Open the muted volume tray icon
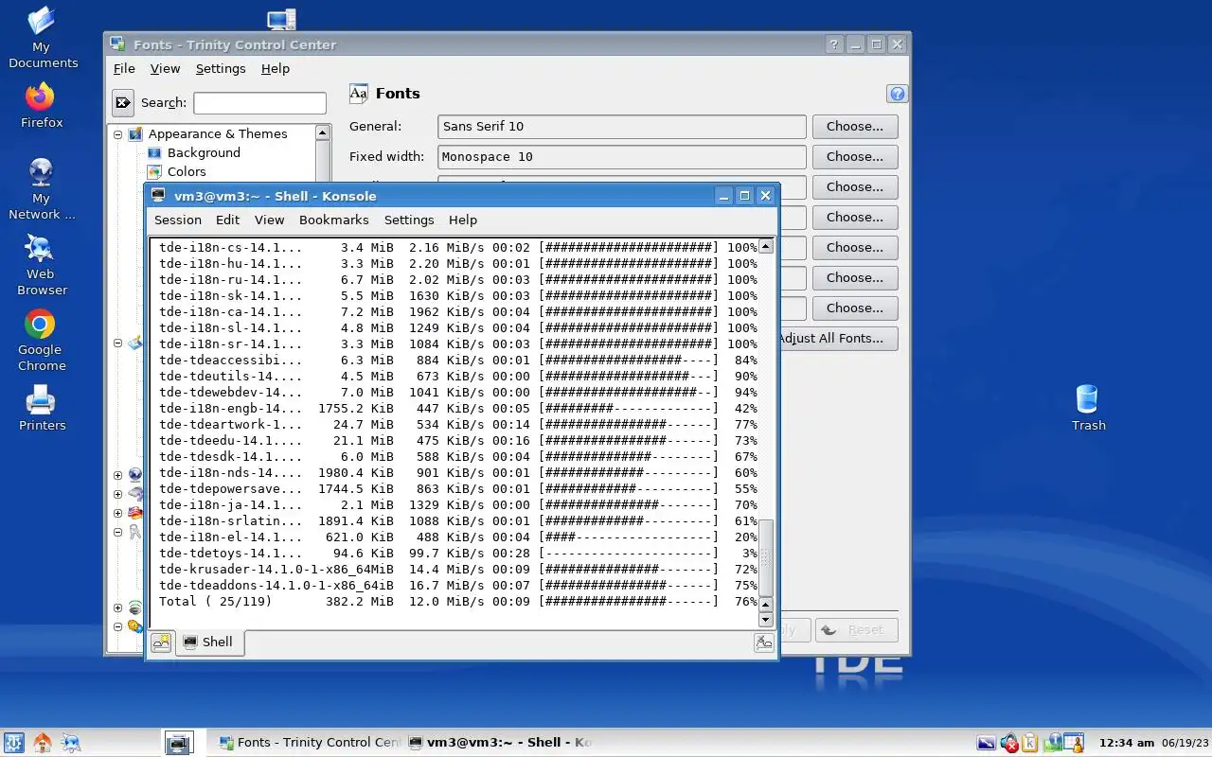 tap(1008, 743)
